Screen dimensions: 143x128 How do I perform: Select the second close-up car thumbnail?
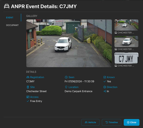126,42
